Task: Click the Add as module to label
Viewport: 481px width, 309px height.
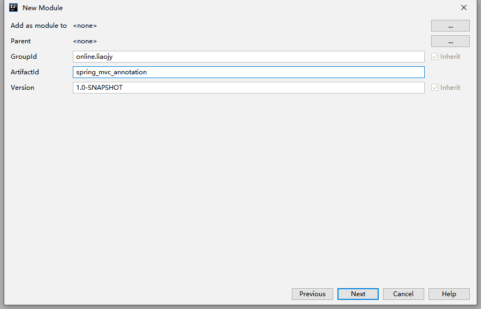Action: (39, 26)
